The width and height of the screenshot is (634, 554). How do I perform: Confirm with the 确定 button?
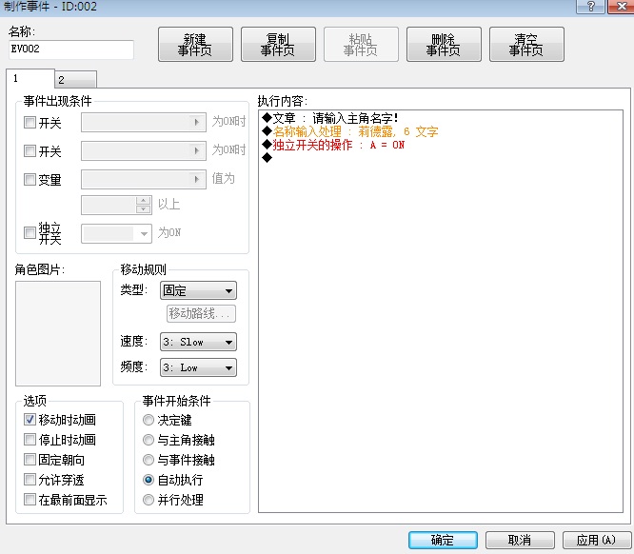[443, 540]
